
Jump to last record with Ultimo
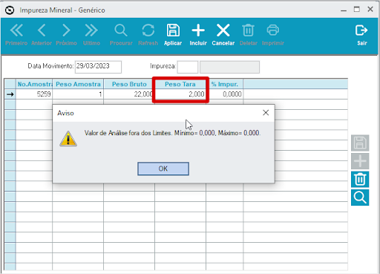tap(91, 35)
